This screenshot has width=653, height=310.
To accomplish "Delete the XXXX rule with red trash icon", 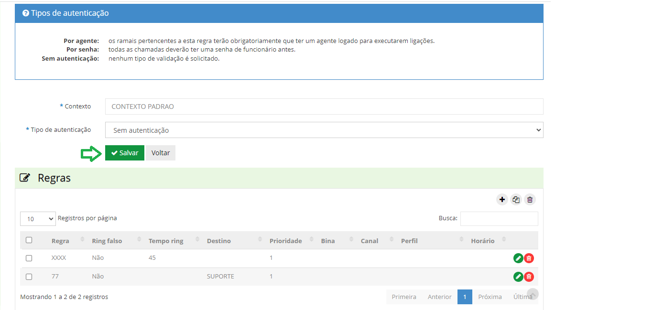I will point(529,258).
